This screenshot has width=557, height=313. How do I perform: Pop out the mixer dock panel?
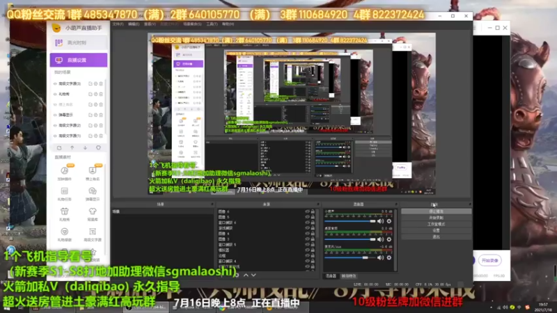395,204
